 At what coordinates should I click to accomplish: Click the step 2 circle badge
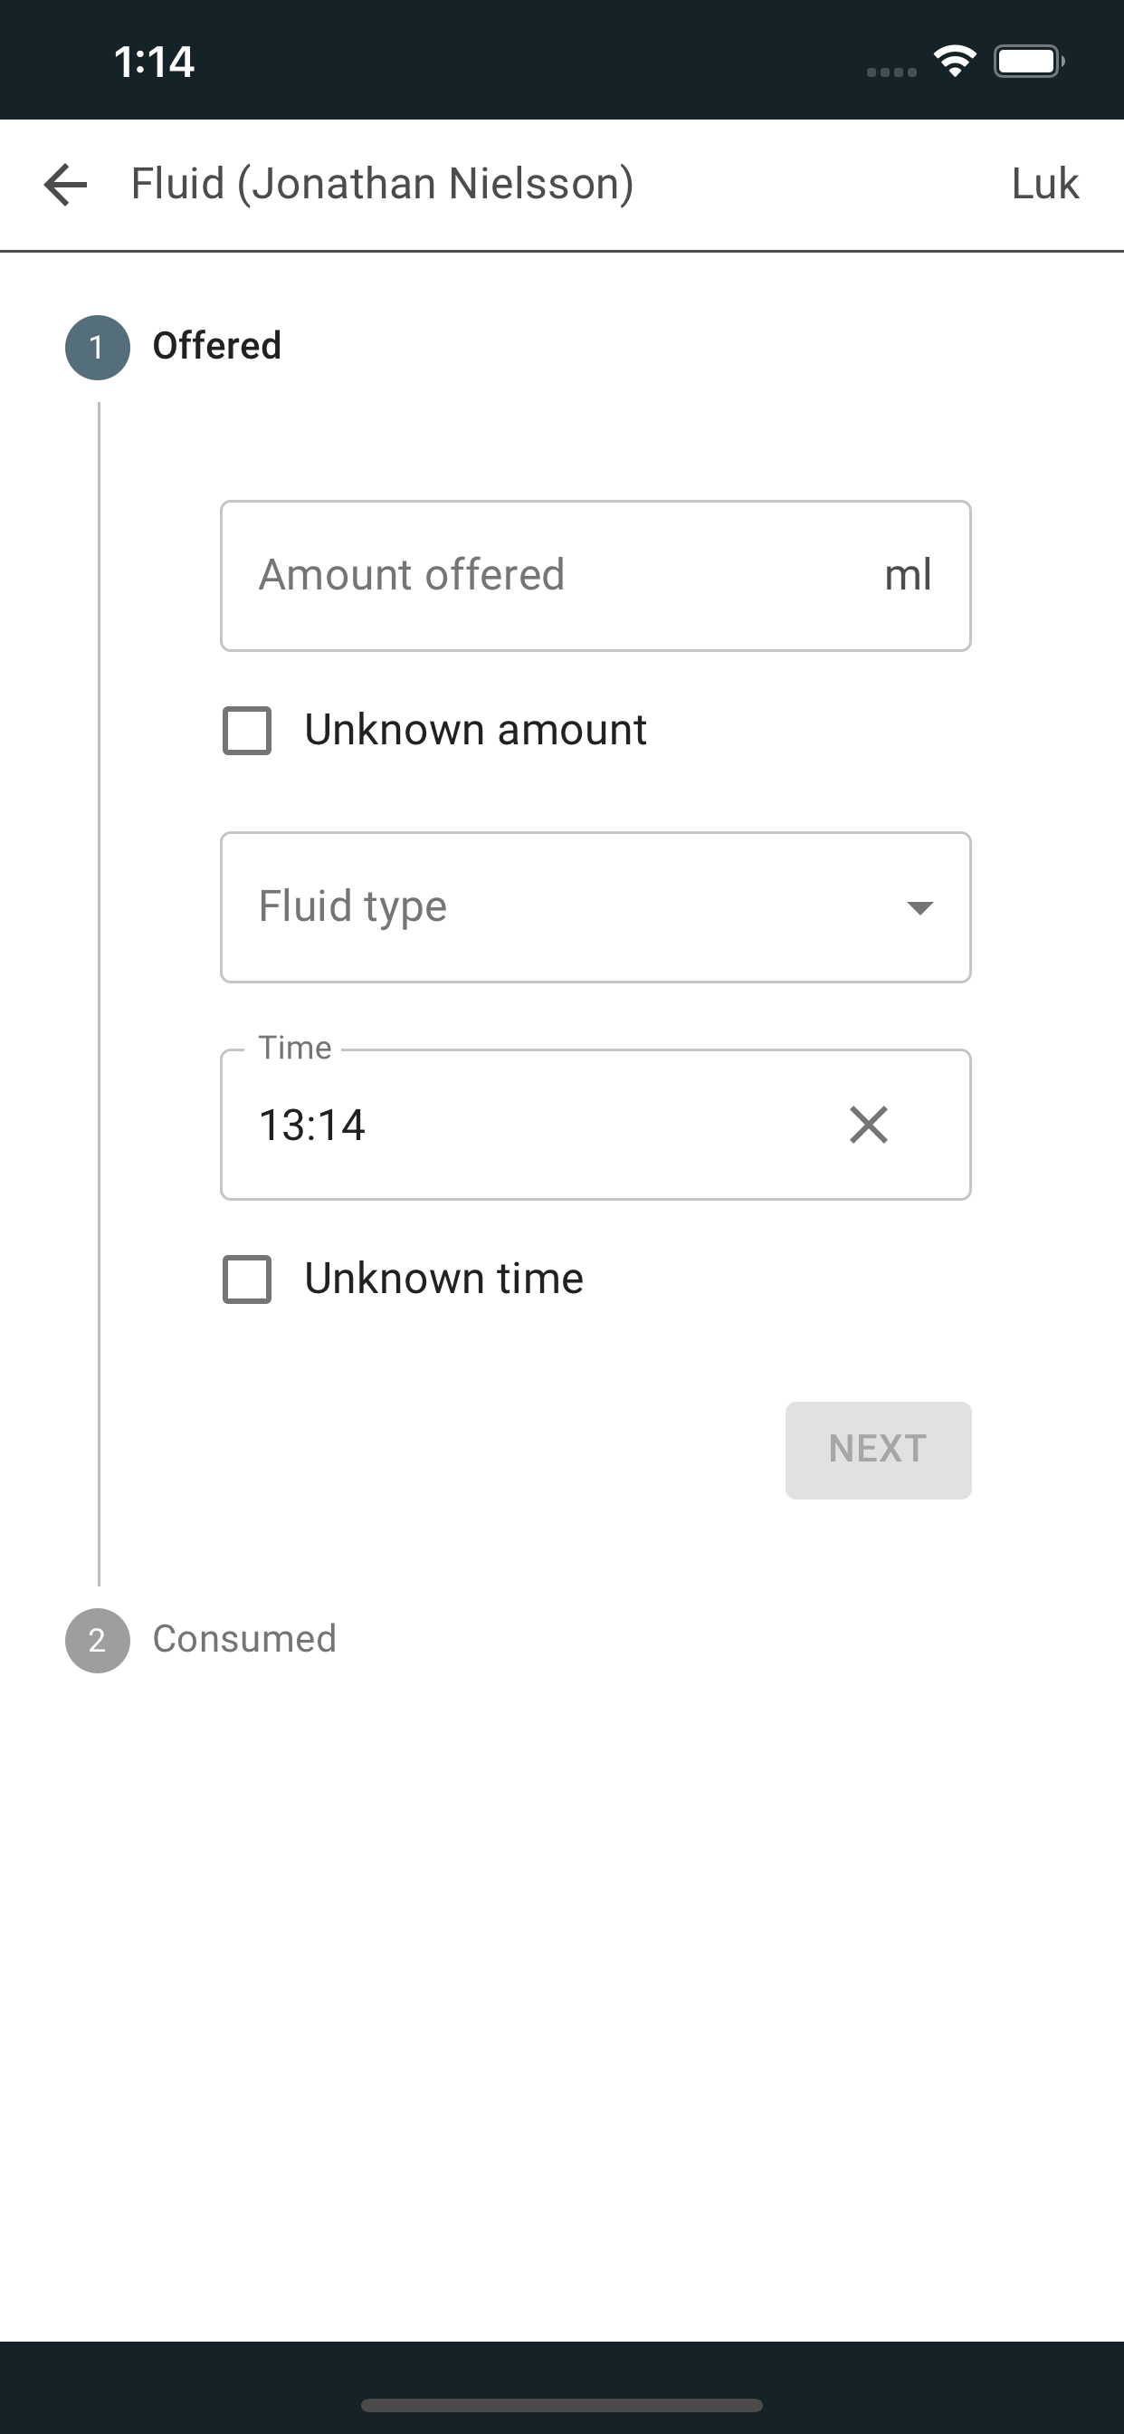click(x=98, y=1640)
